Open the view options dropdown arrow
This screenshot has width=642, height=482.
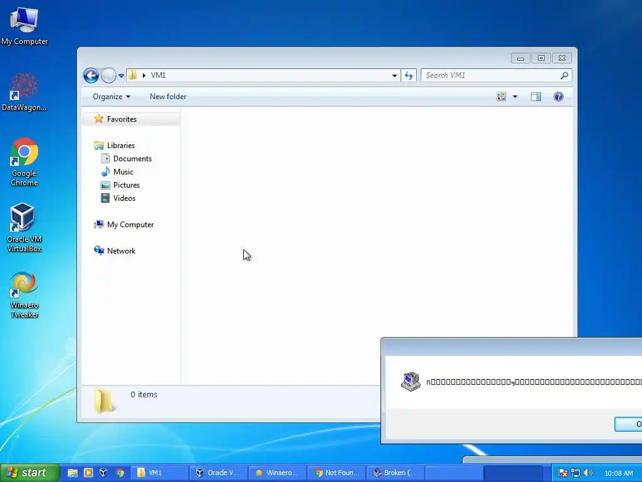click(515, 97)
